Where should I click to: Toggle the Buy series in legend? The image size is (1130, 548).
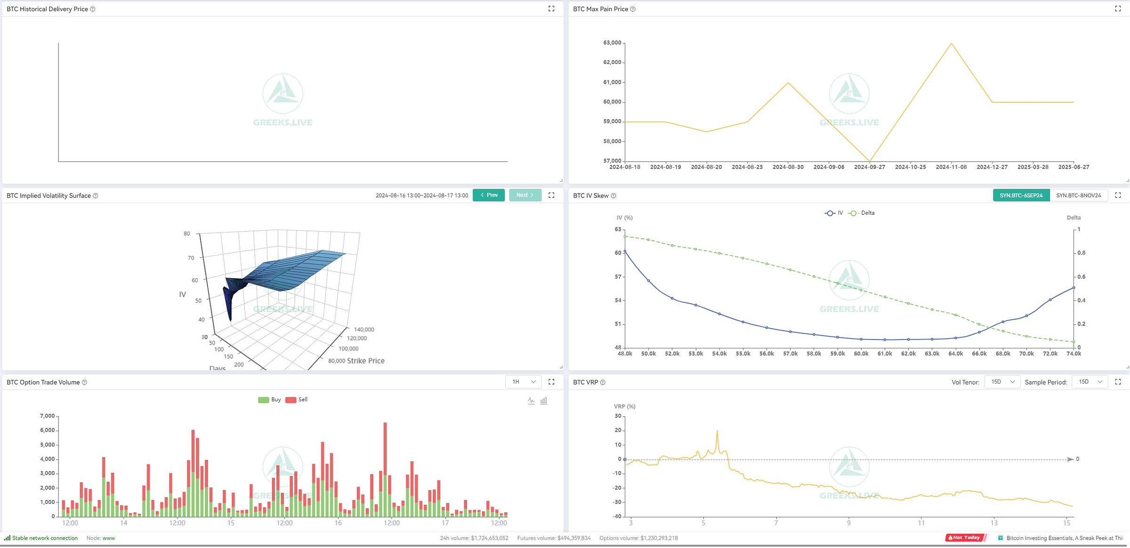269,400
